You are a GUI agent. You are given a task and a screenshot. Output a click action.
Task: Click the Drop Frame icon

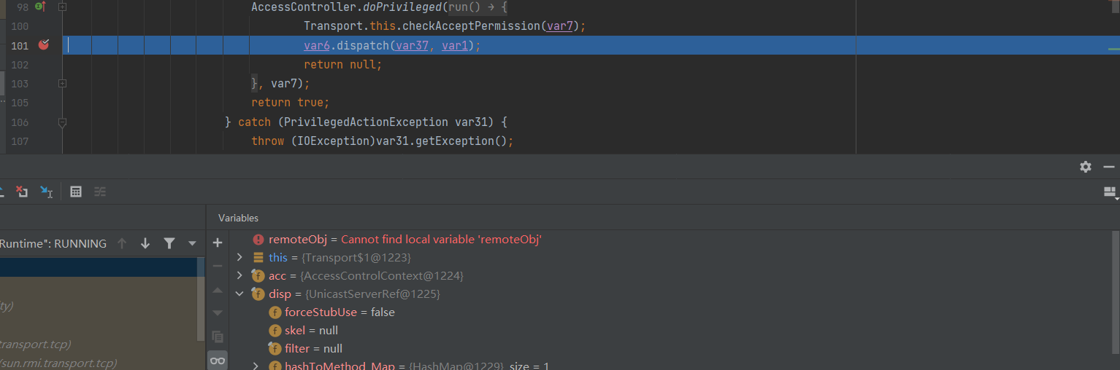(x=22, y=192)
